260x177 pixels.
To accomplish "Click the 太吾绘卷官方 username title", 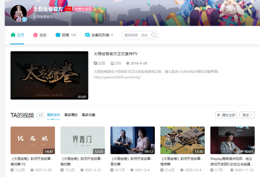I will 48,9.
